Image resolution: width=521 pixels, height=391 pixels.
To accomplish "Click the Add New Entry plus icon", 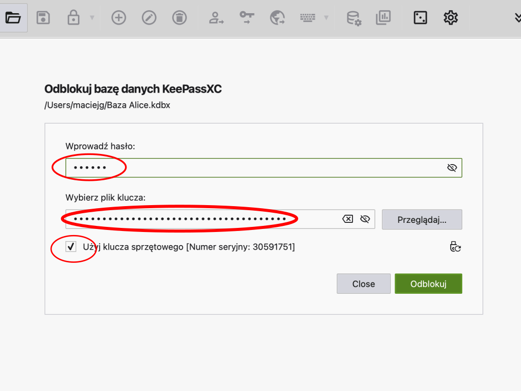I will pos(118,18).
